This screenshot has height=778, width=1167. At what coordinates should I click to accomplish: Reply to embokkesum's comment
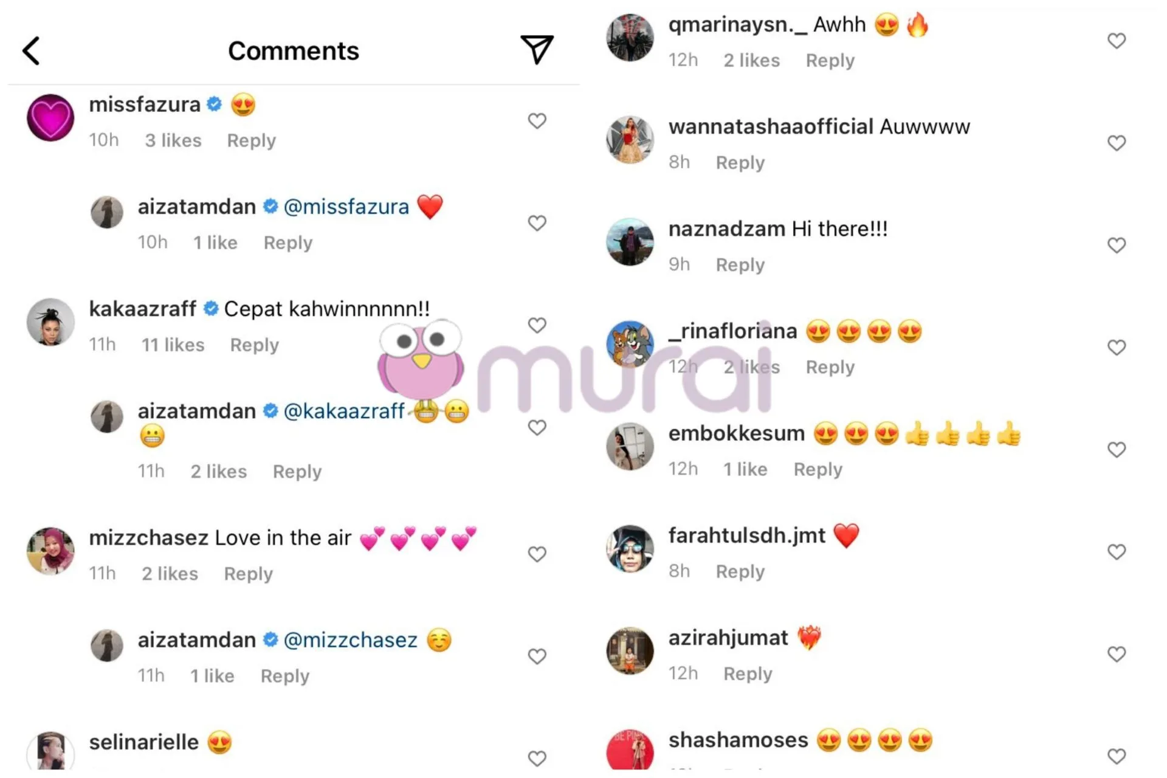coord(818,469)
